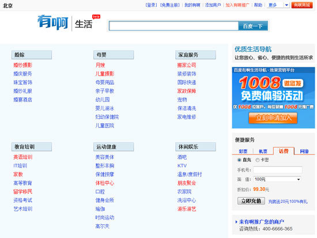The image size is (317, 238).
Task: Open the 英语培训 link
Action: click(x=22, y=157)
